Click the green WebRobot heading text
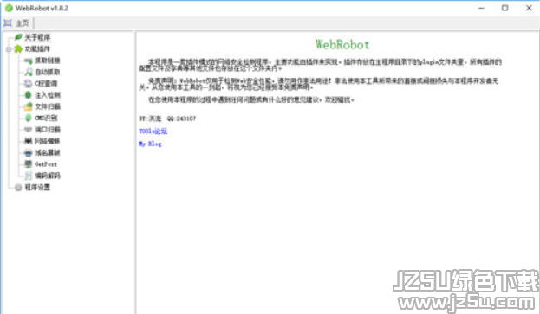The image size is (540, 314). pyautogui.click(x=342, y=44)
